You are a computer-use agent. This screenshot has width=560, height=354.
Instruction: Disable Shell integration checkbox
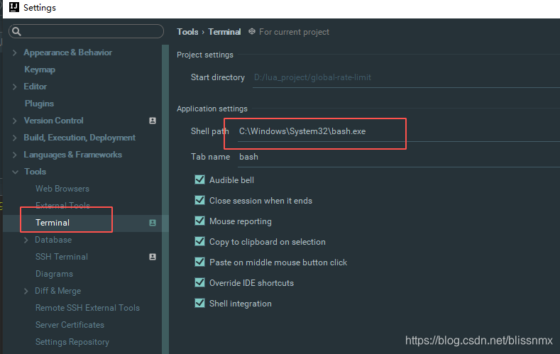coord(199,303)
